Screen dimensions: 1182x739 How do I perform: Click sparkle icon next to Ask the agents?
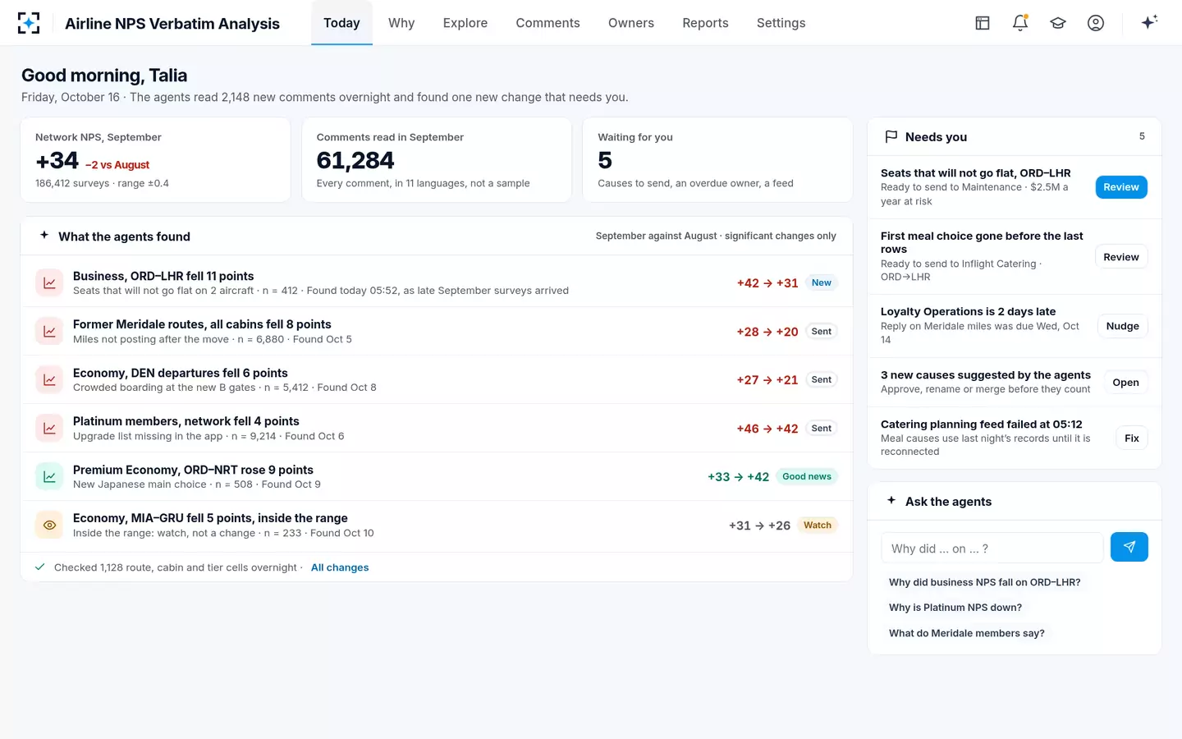coord(891,500)
